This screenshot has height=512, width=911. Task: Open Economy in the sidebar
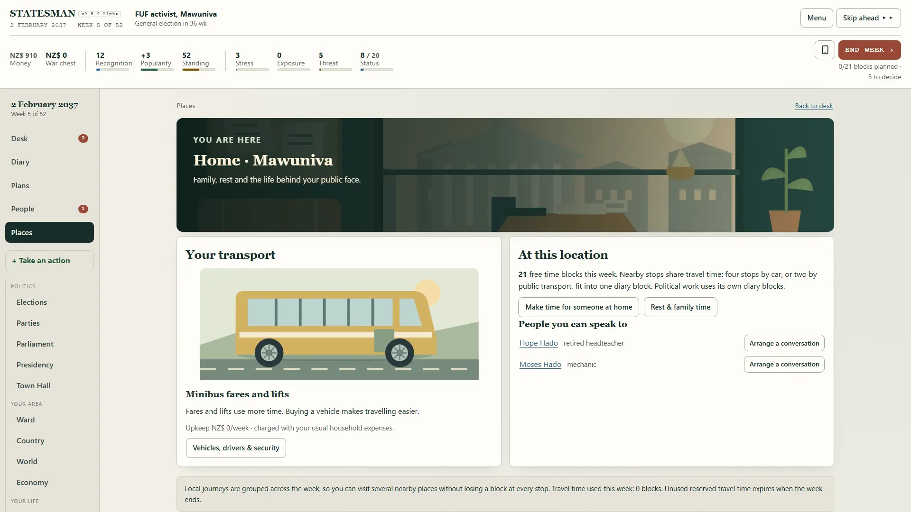(x=32, y=483)
